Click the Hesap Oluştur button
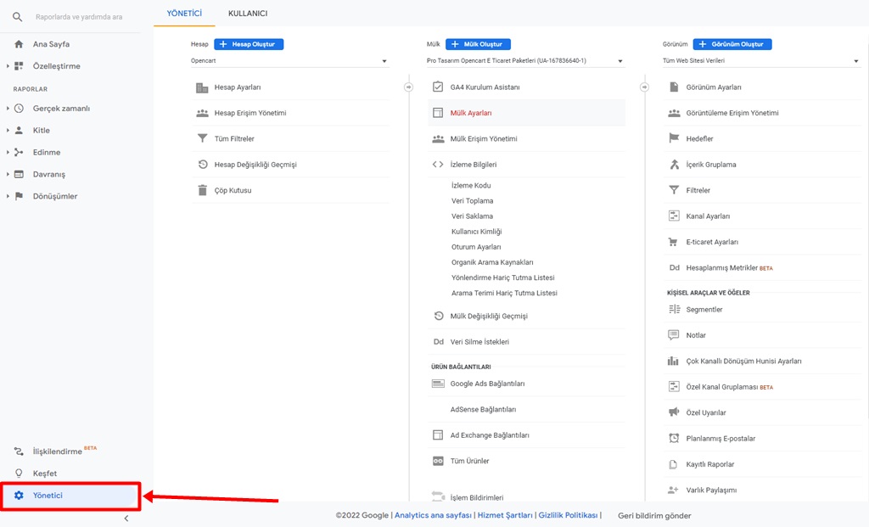The width and height of the screenshot is (869, 527). [249, 44]
